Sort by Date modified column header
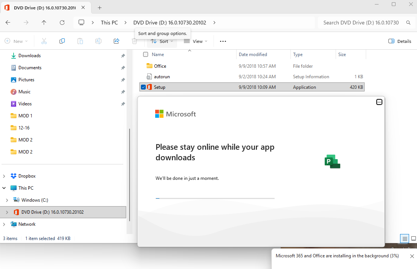417x269 pixels. pos(253,55)
